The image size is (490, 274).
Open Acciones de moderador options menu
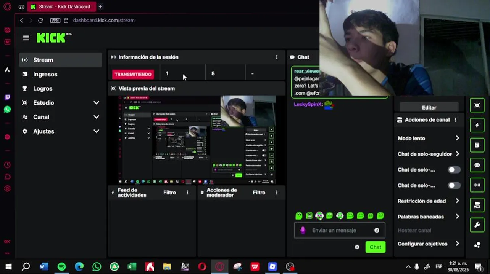click(277, 193)
